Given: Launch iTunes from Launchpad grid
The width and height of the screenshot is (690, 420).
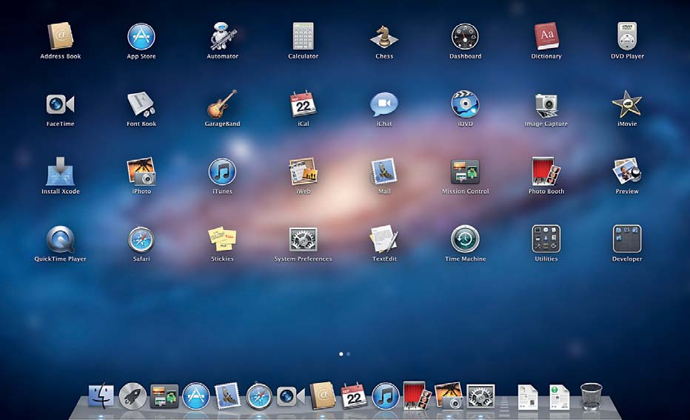Looking at the screenshot, I should (x=222, y=172).
